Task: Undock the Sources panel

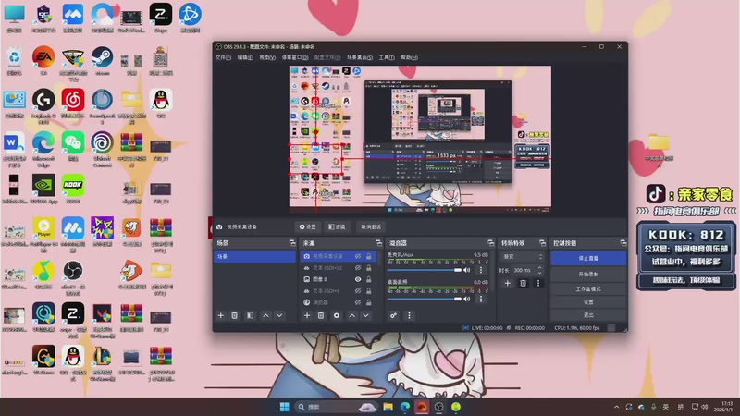Action: (378, 243)
